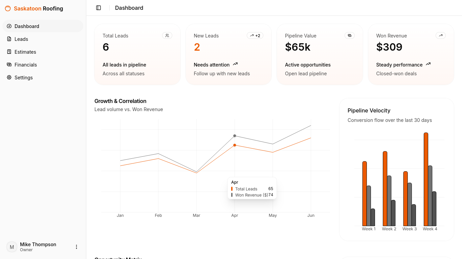Click the Jun month axis label
The height and width of the screenshot is (259, 462).
[x=311, y=215]
